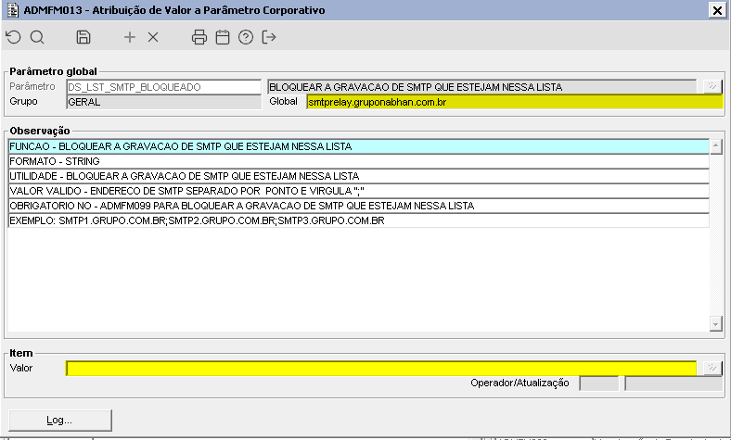This screenshot has height=440, width=731.
Task: Click the parameter description field BLOQUEAR A GRAVACAO
Action: point(482,87)
